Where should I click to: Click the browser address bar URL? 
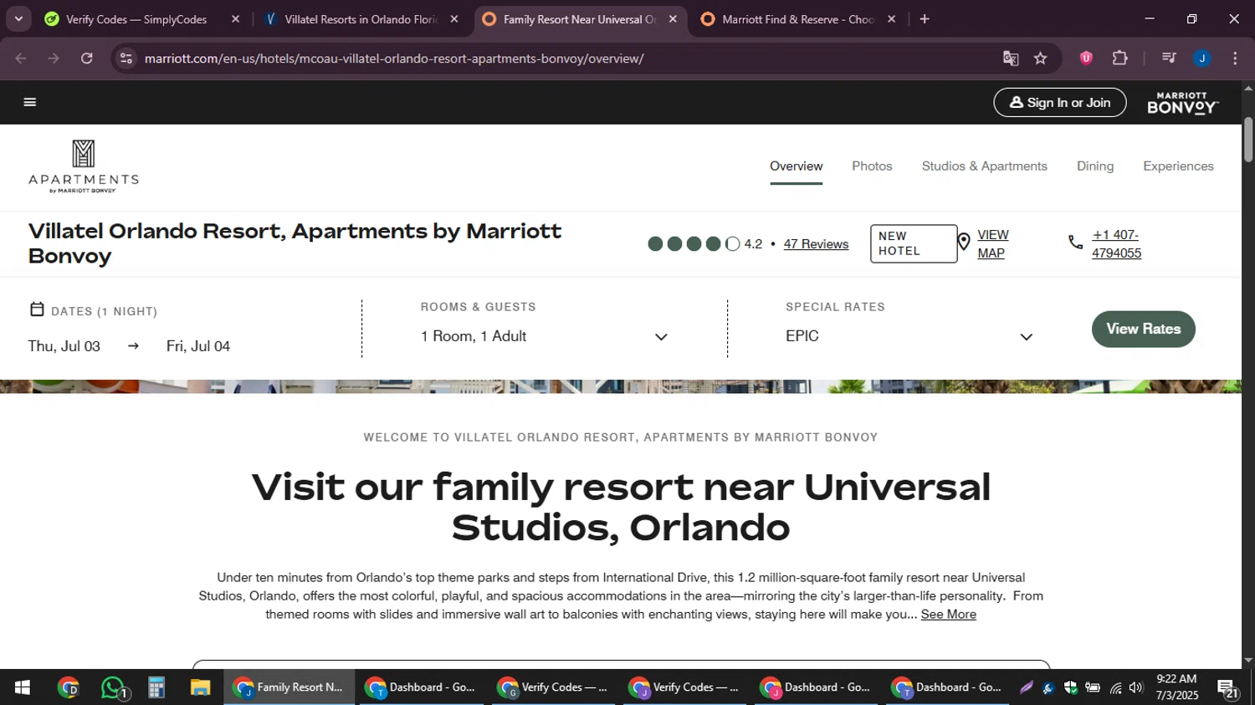(393, 59)
